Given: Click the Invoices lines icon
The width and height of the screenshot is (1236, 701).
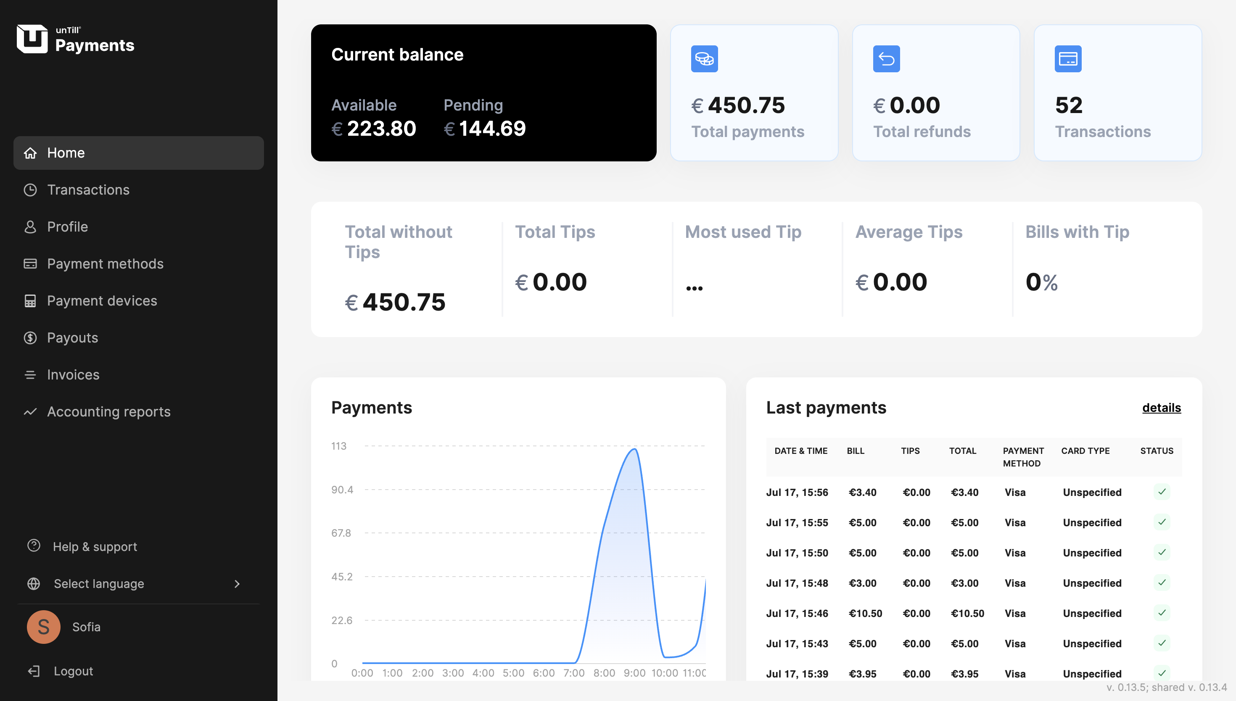Looking at the screenshot, I should (30, 374).
